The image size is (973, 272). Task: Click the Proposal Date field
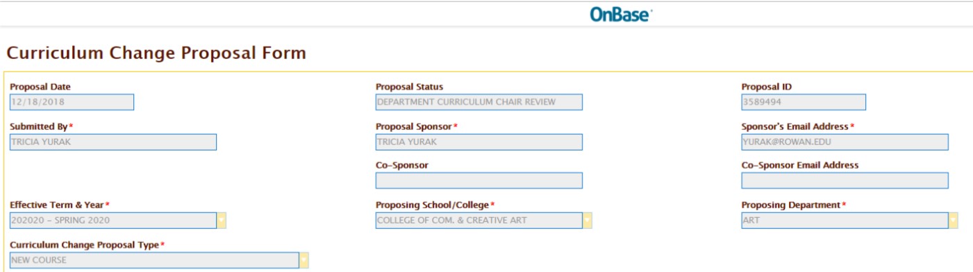[72, 102]
